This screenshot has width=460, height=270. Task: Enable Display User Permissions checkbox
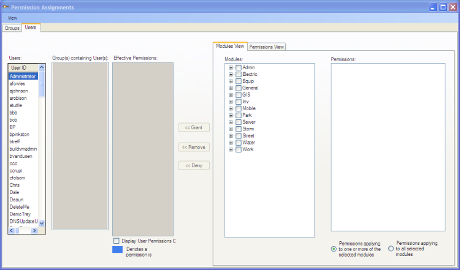(117, 241)
